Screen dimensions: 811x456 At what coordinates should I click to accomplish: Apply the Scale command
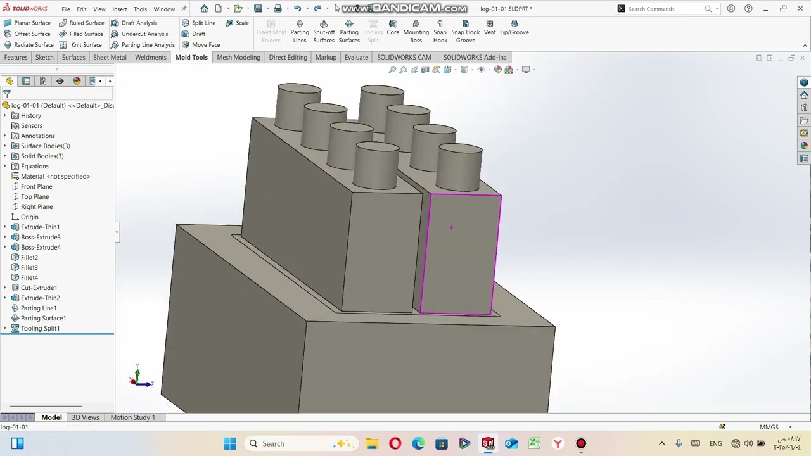coord(237,23)
